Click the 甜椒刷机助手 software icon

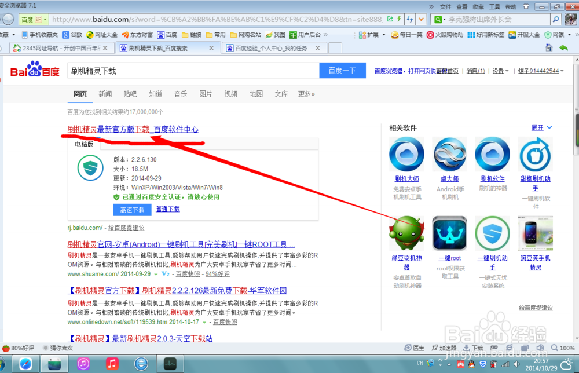click(536, 155)
